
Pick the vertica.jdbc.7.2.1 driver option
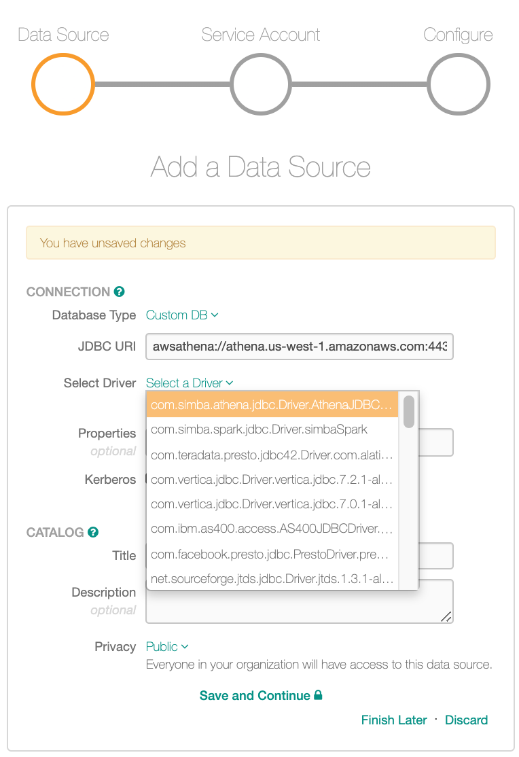pyautogui.click(x=272, y=479)
